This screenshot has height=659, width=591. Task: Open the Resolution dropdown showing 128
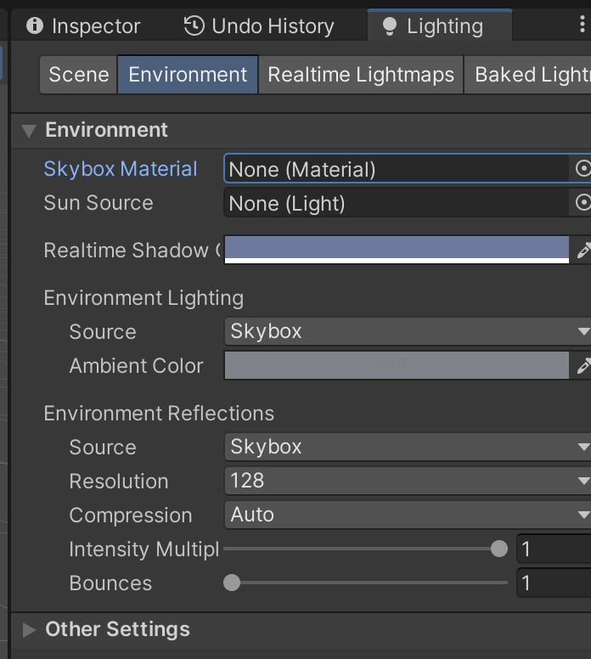tap(408, 481)
